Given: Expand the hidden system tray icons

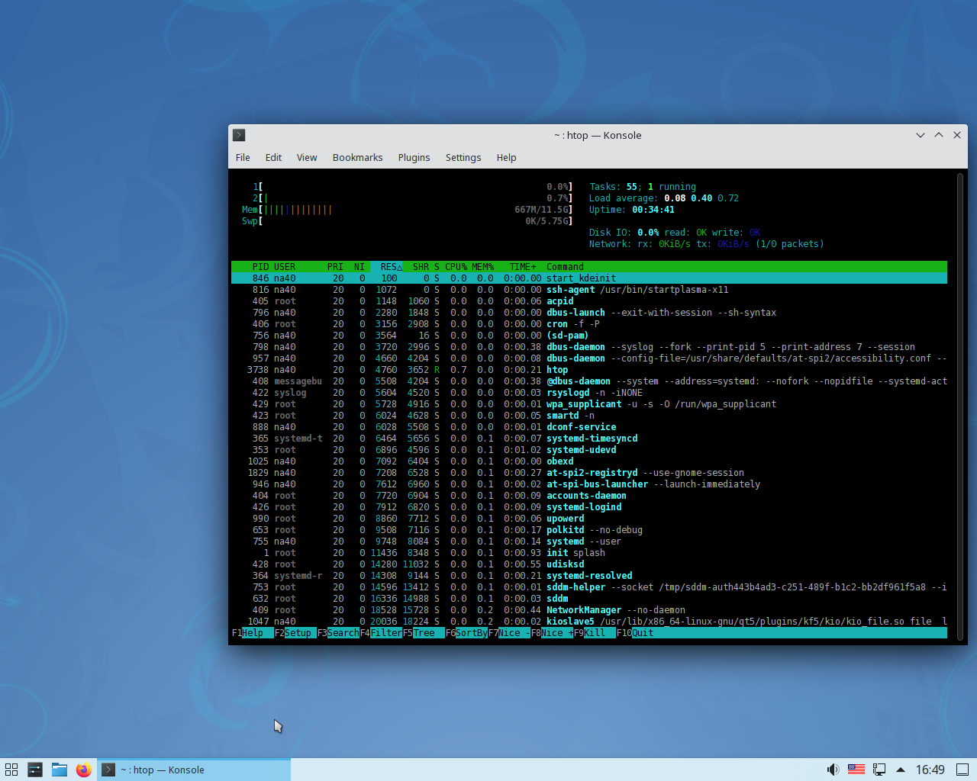Looking at the screenshot, I should (x=901, y=770).
